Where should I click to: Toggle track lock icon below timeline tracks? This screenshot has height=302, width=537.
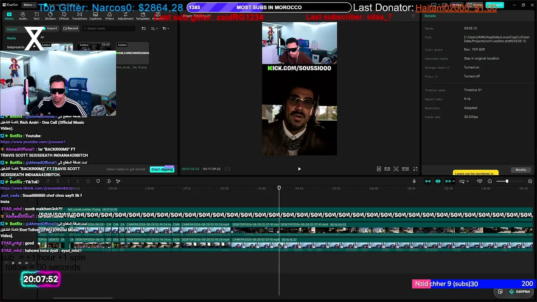coord(13,263)
